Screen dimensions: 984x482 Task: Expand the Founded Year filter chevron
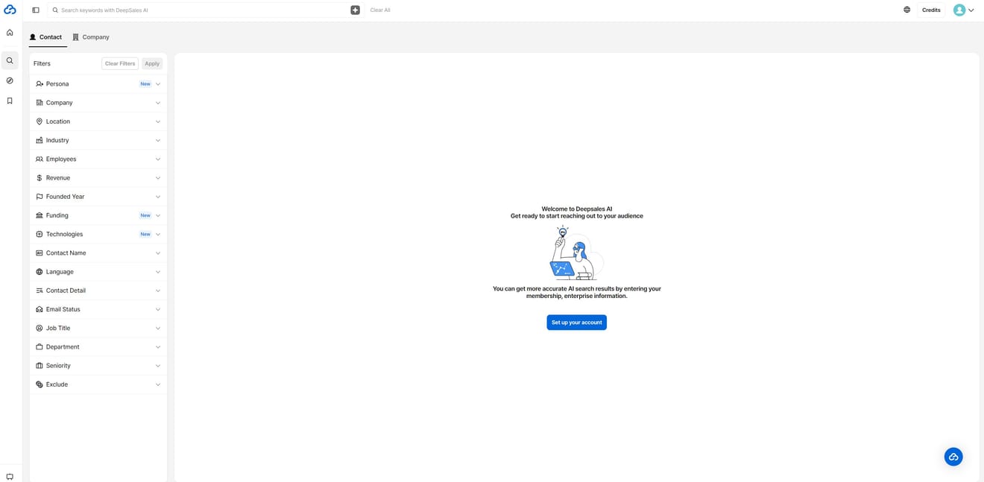[158, 197]
